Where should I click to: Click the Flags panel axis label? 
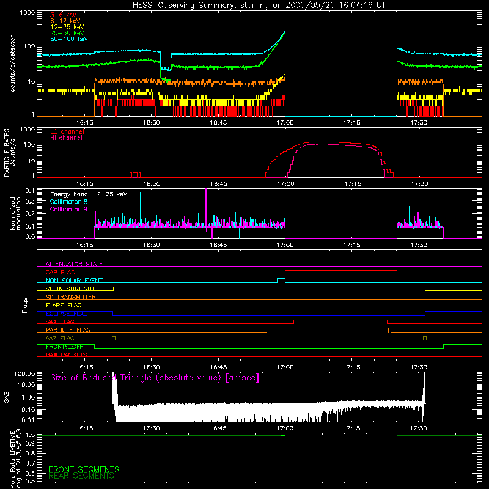24,305
